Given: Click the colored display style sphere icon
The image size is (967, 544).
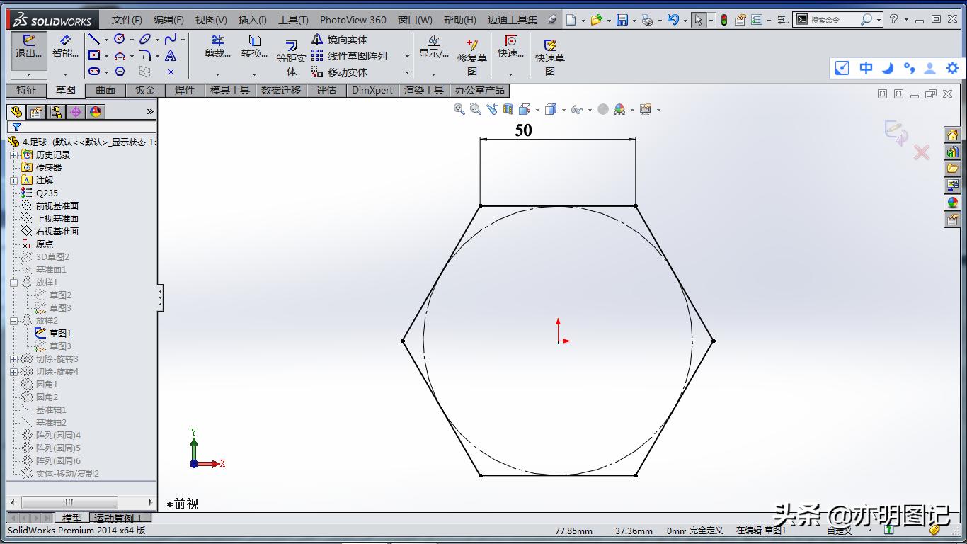Looking at the screenshot, I should (x=619, y=110).
